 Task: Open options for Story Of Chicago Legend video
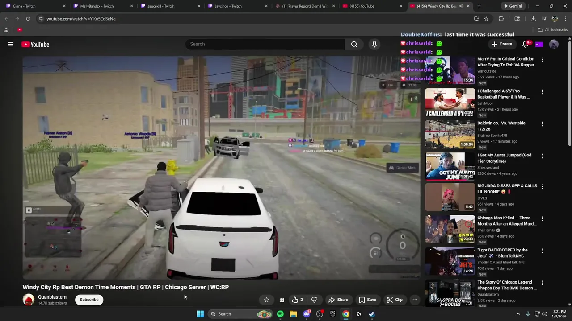[543, 283]
